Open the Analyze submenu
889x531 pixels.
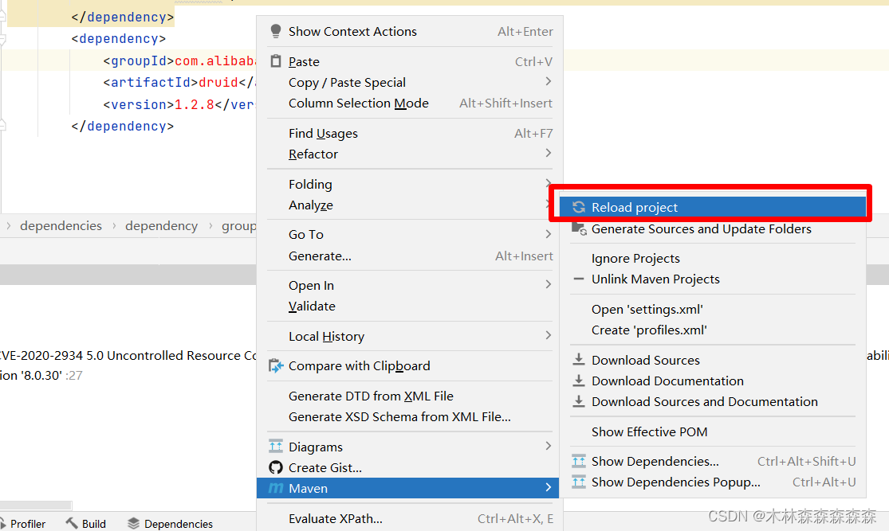pos(409,205)
